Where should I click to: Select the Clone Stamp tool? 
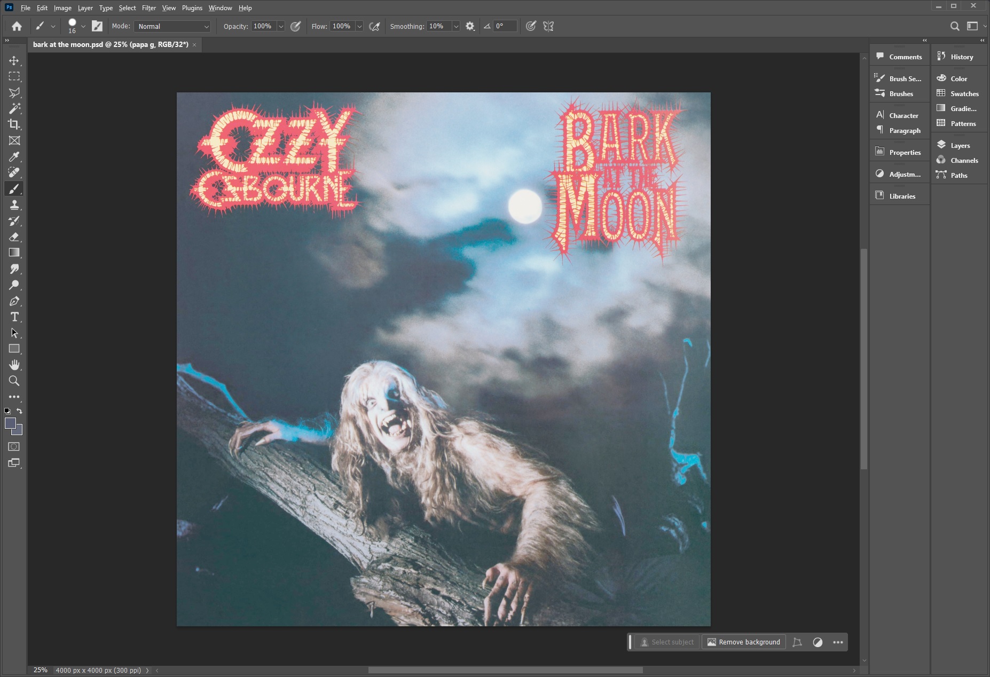pos(14,204)
